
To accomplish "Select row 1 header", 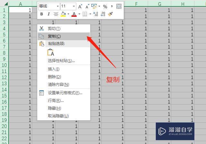I will 4,10.
